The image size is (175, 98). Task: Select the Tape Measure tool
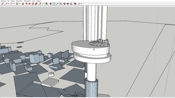click(x=40, y=4)
